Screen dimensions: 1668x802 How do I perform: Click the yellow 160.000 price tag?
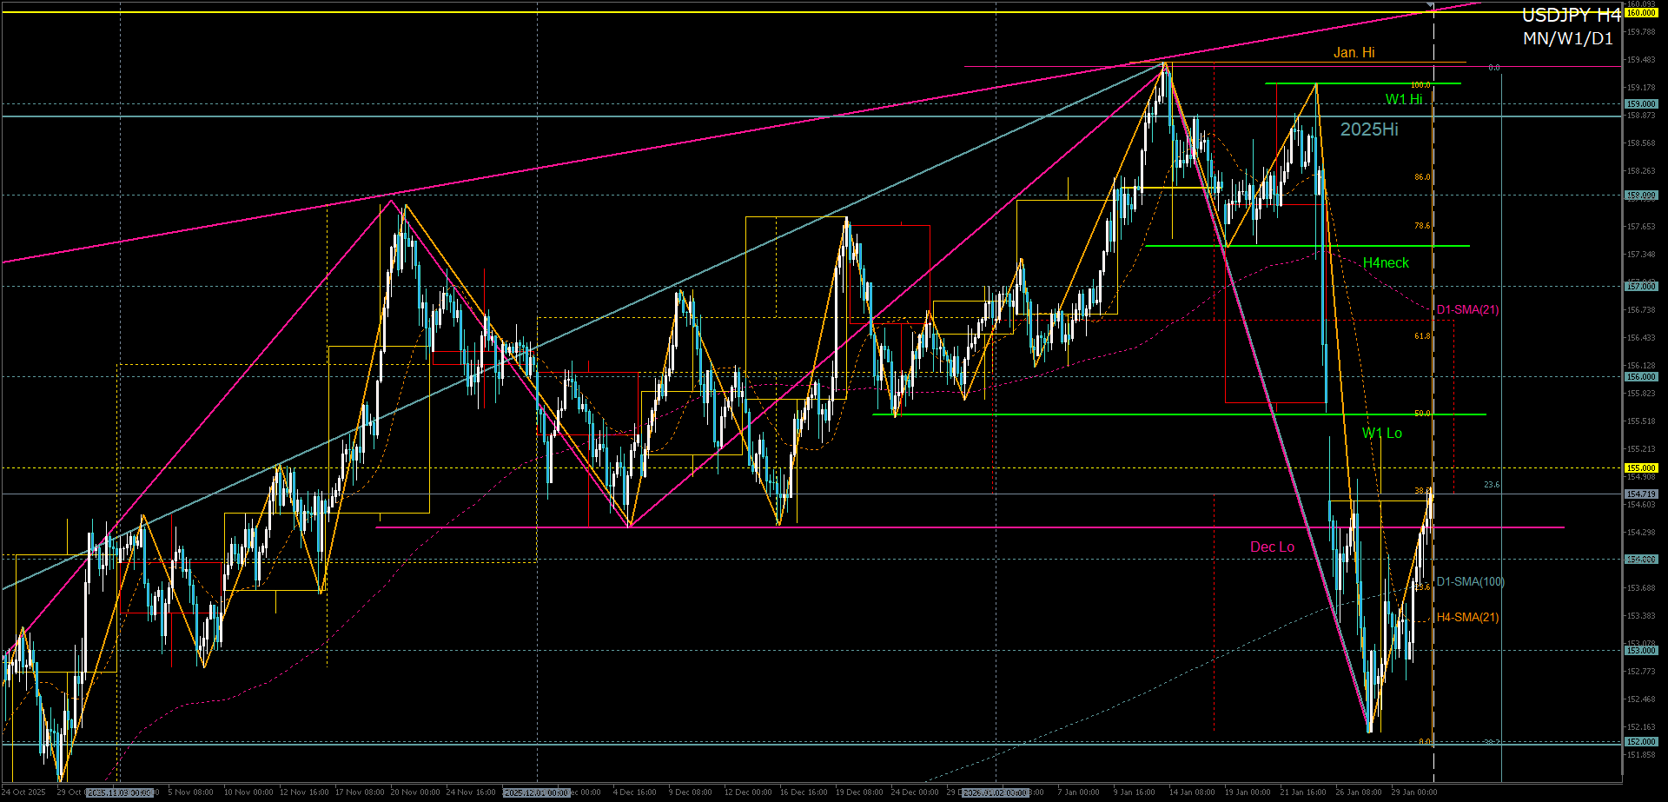coord(1641,13)
